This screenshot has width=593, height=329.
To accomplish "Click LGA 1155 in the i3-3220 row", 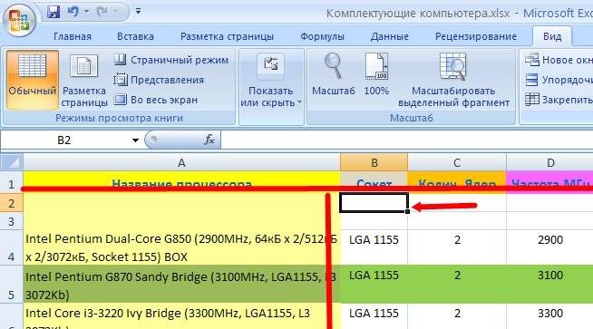I will pos(374,313).
